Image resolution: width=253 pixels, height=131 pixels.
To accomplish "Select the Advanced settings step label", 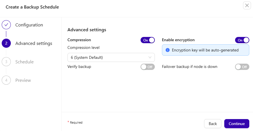I will [x=34, y=43].
